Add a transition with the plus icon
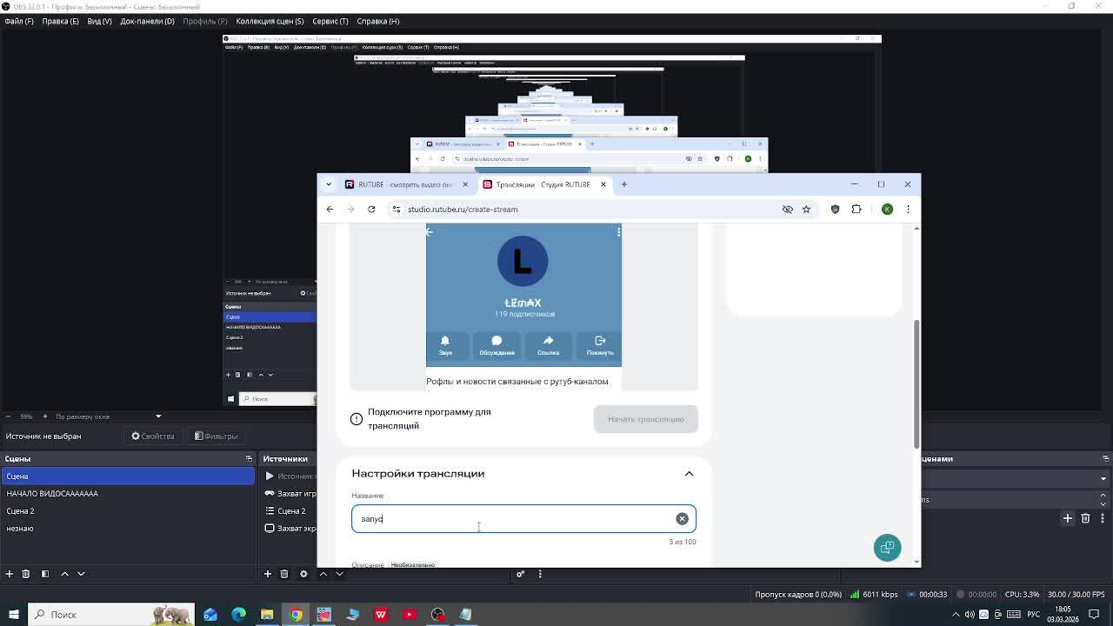The image size is (1113, 626). pos(1068,519)
